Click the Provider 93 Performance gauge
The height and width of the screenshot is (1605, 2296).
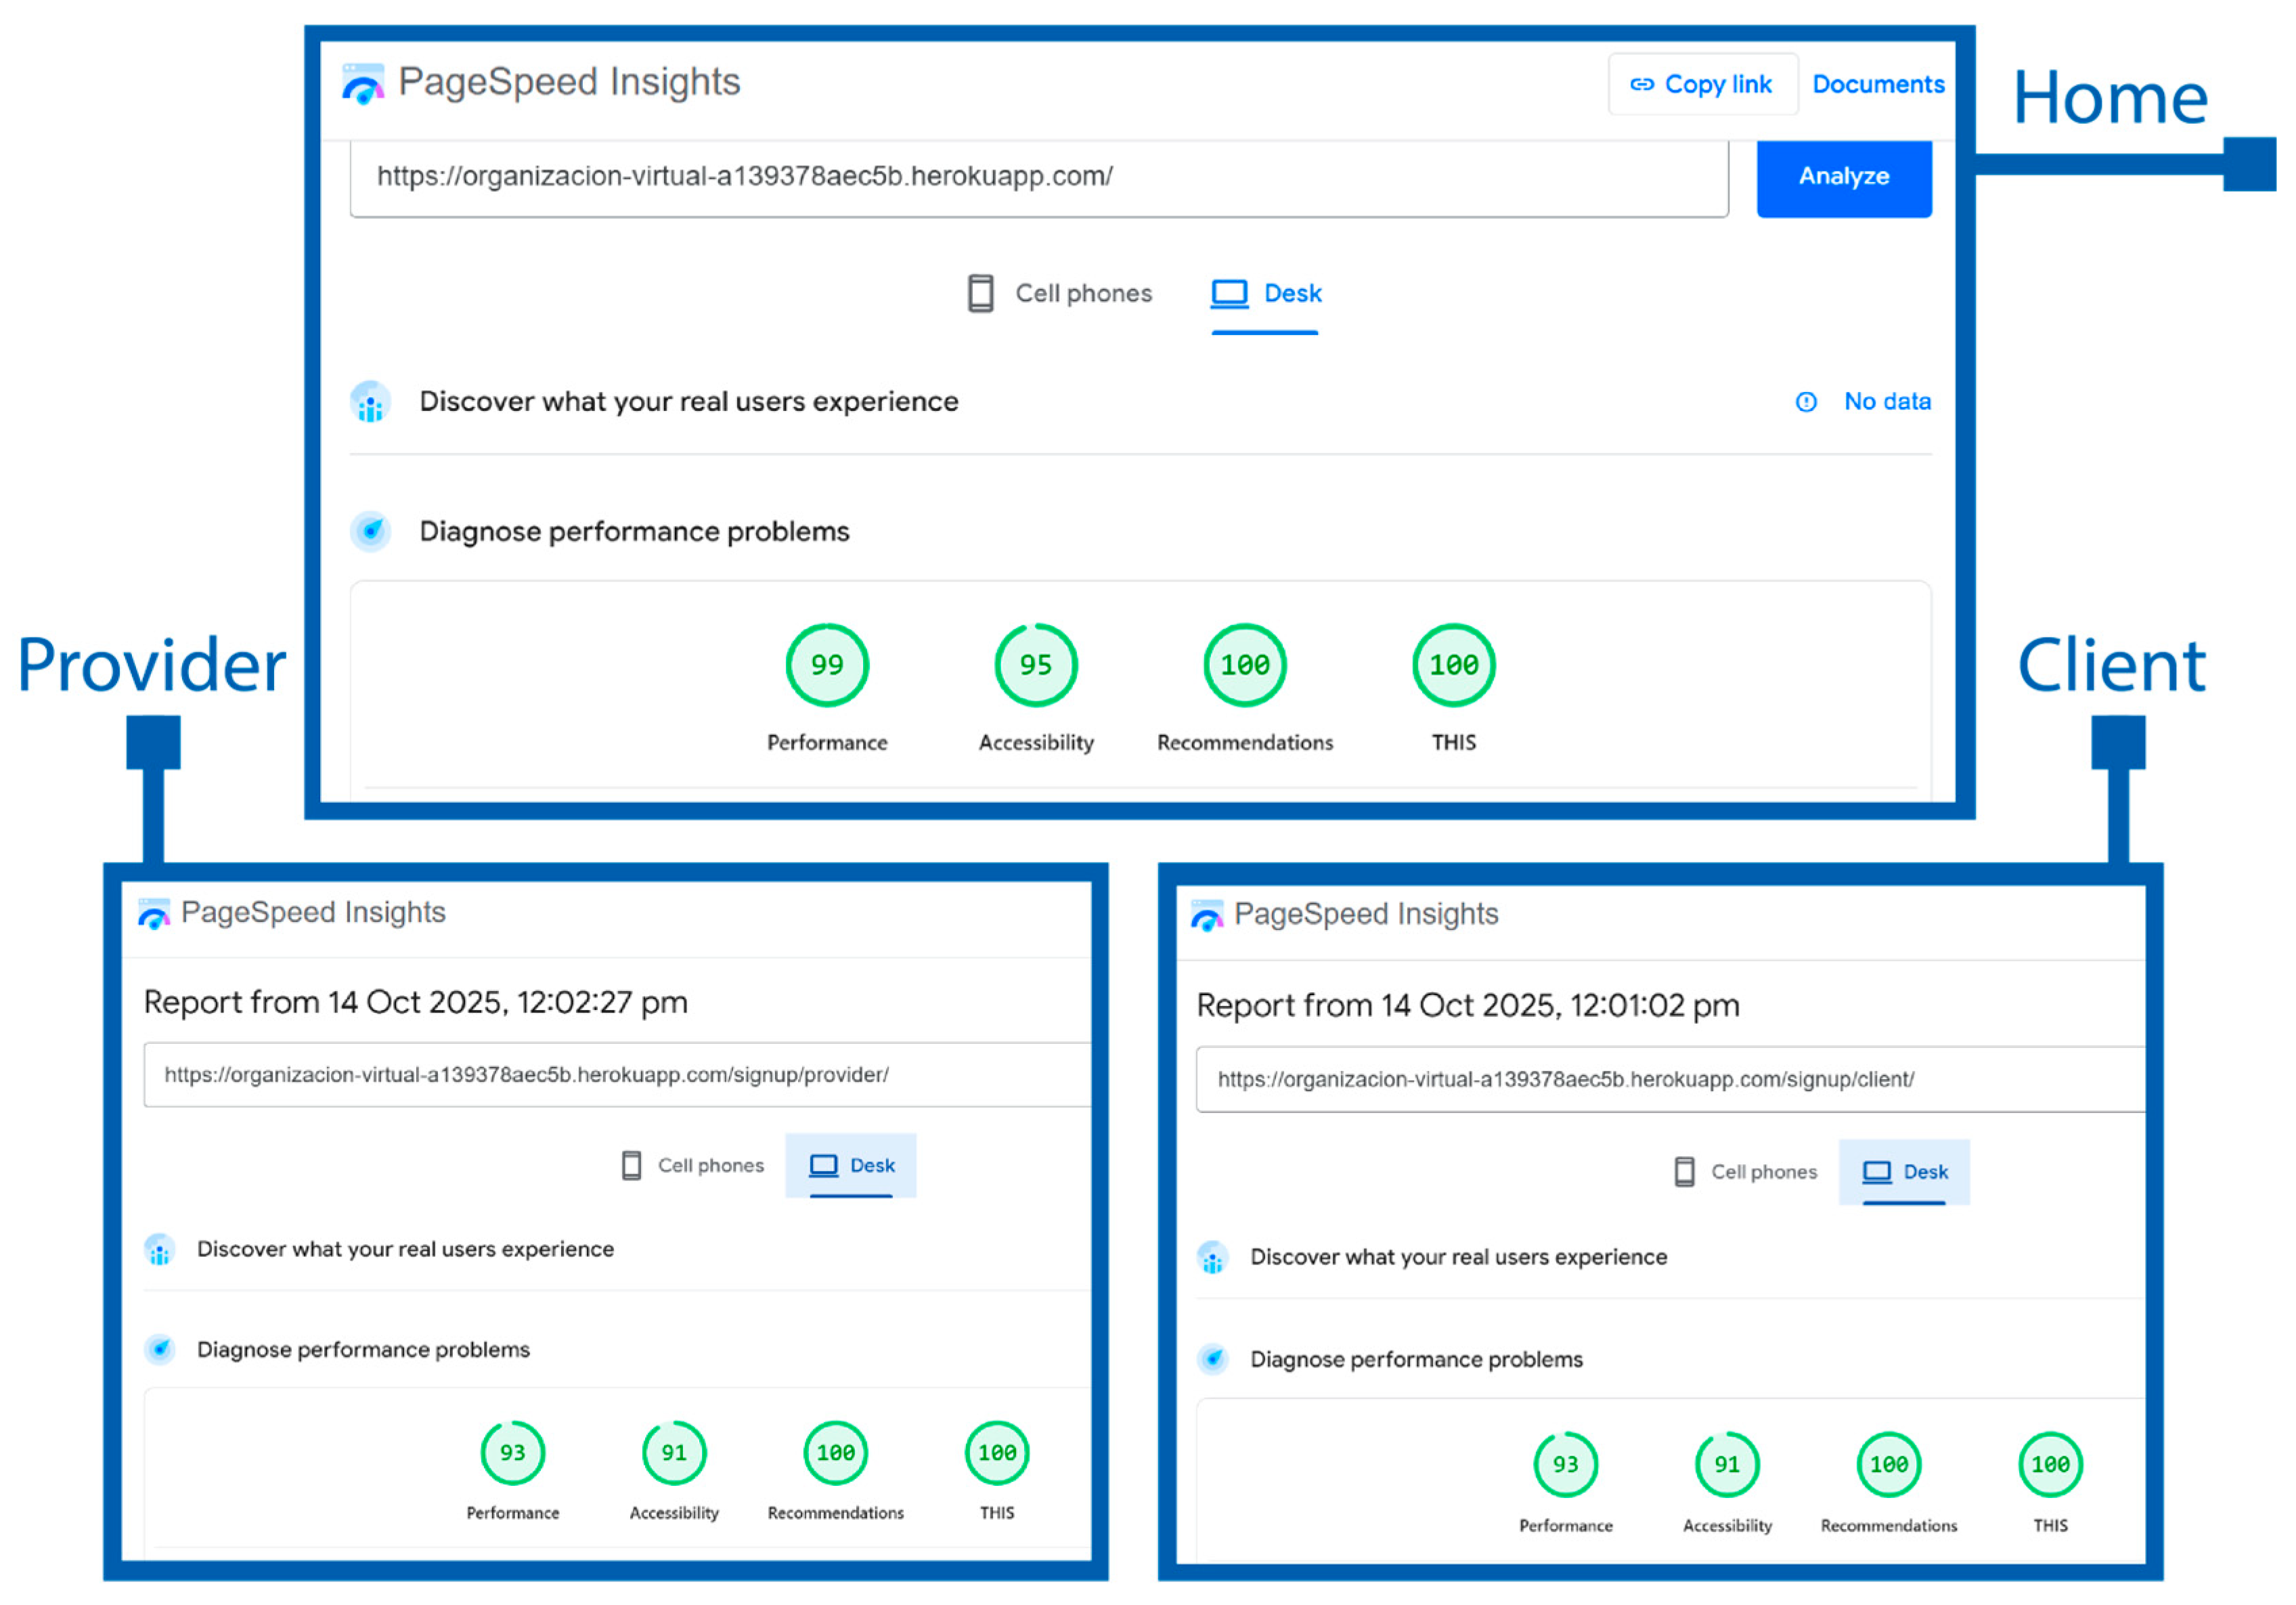tap(513, 1453)
